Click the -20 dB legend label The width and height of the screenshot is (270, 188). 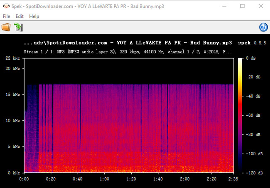(253, 77)
